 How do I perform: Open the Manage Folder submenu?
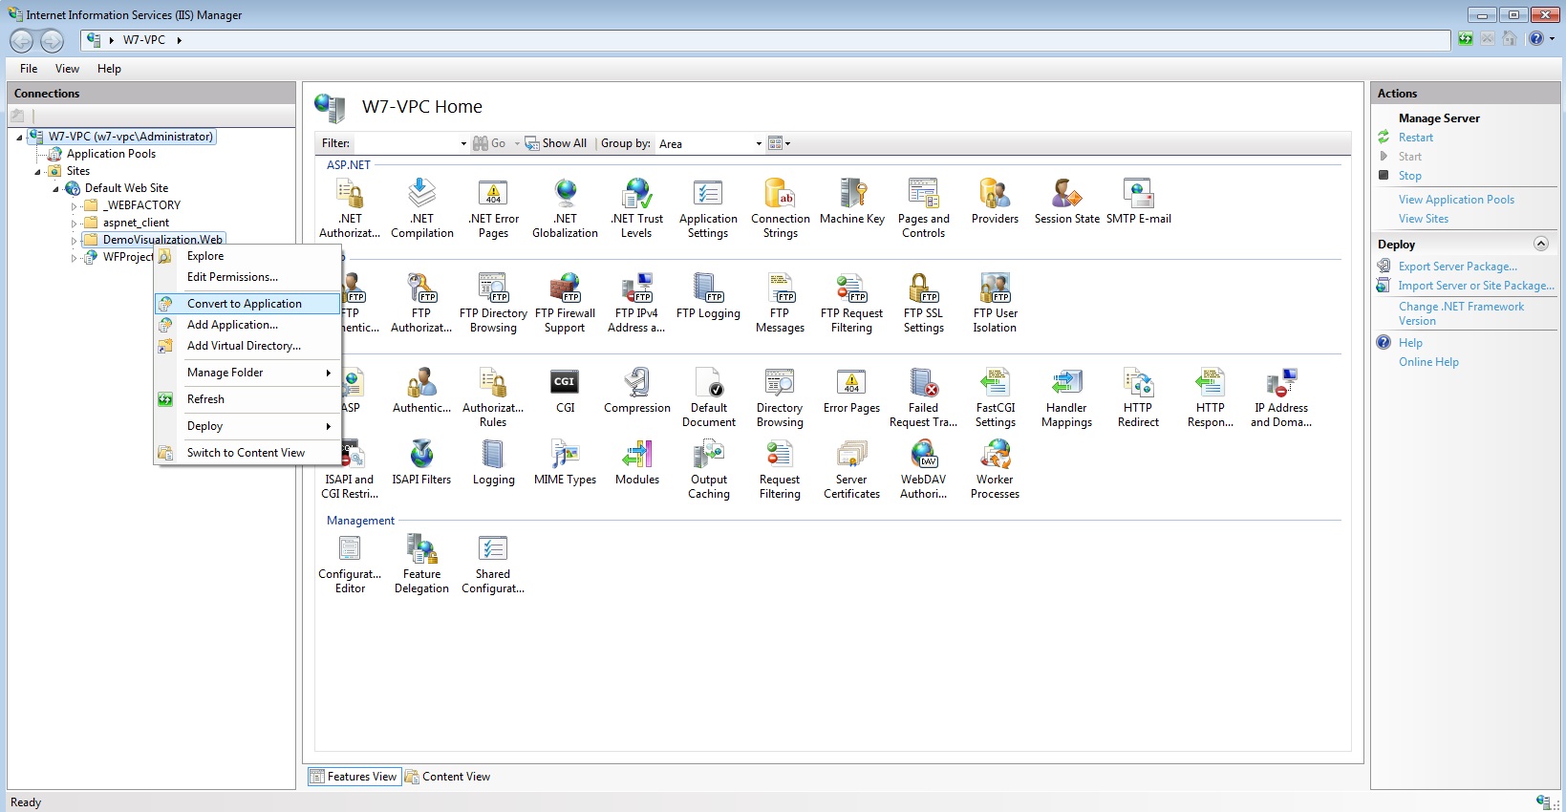tap(247, 373)
